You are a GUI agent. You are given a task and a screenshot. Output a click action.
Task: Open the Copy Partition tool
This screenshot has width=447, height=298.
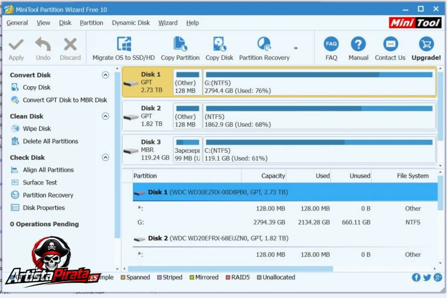tap(180, 49)
